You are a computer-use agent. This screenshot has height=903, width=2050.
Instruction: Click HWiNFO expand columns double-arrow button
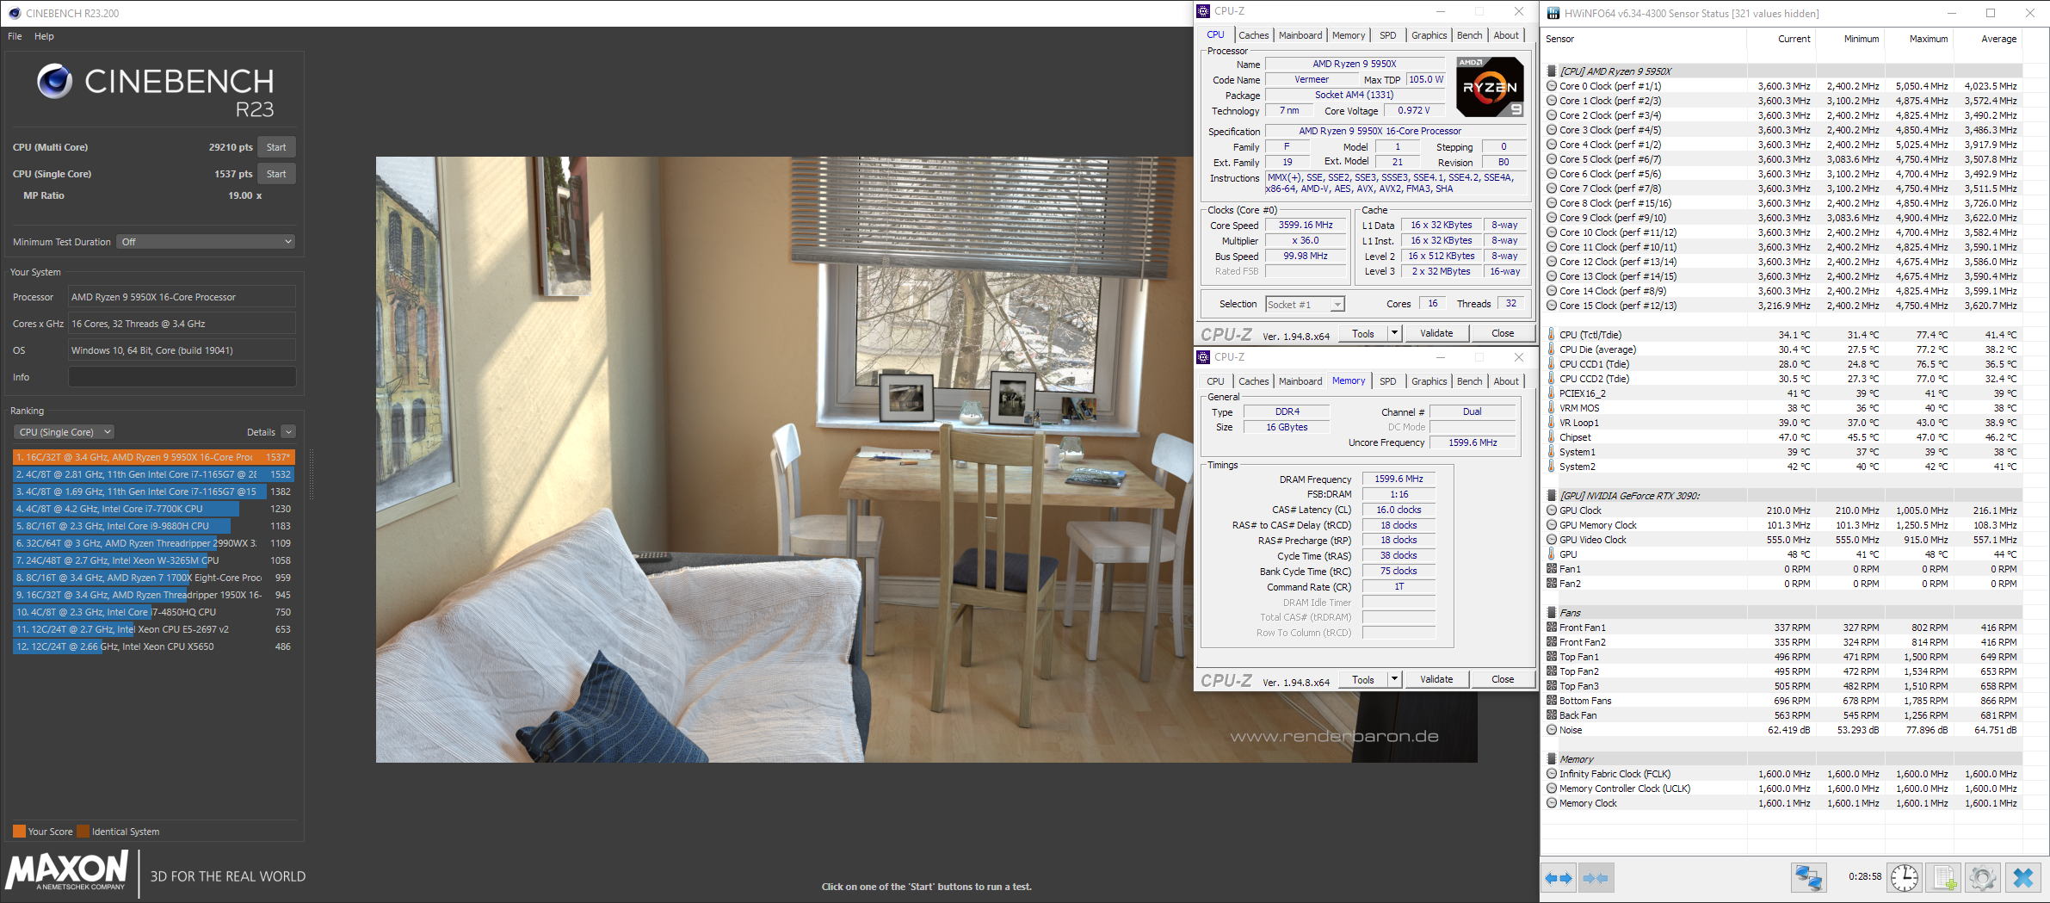[x=1559, y=878]
